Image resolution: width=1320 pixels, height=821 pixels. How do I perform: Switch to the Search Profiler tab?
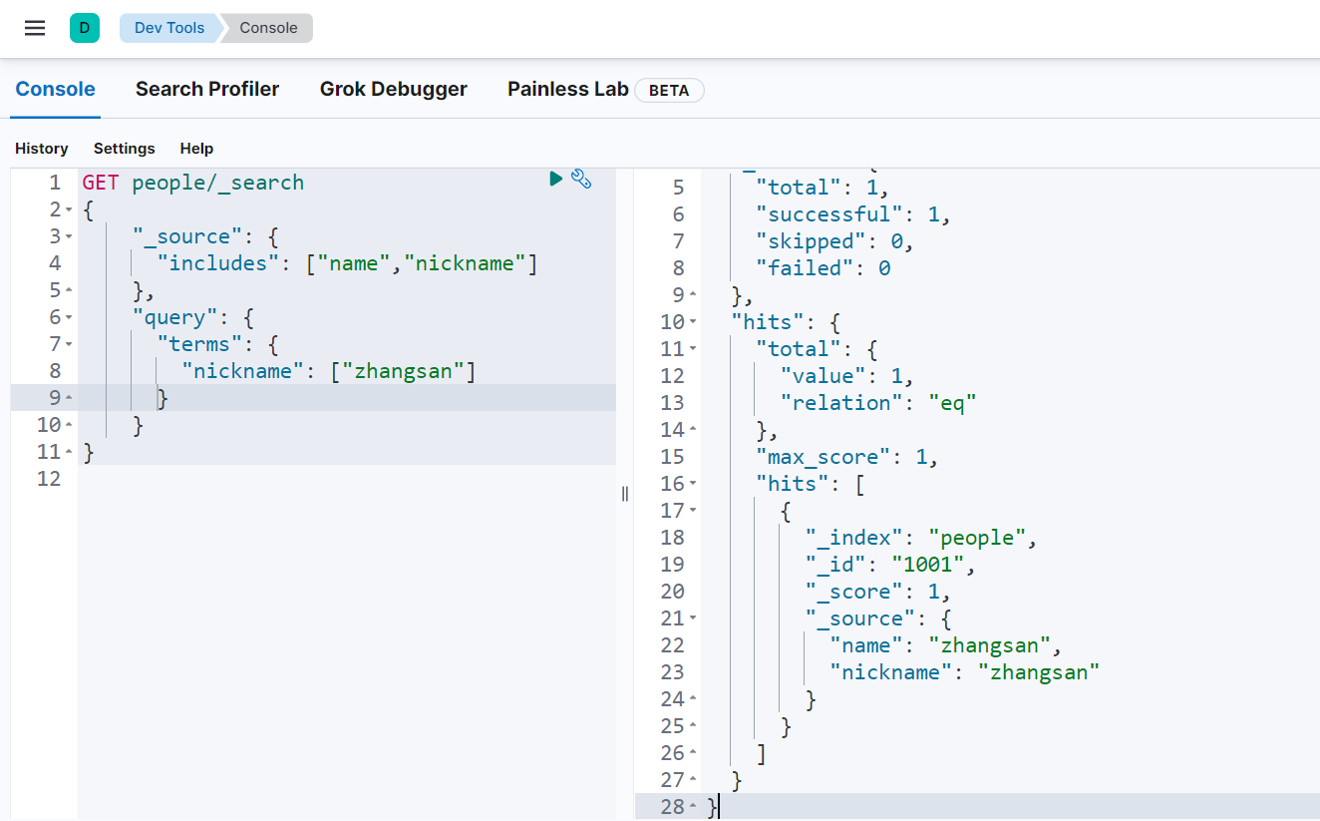click(x=207, y=89)
